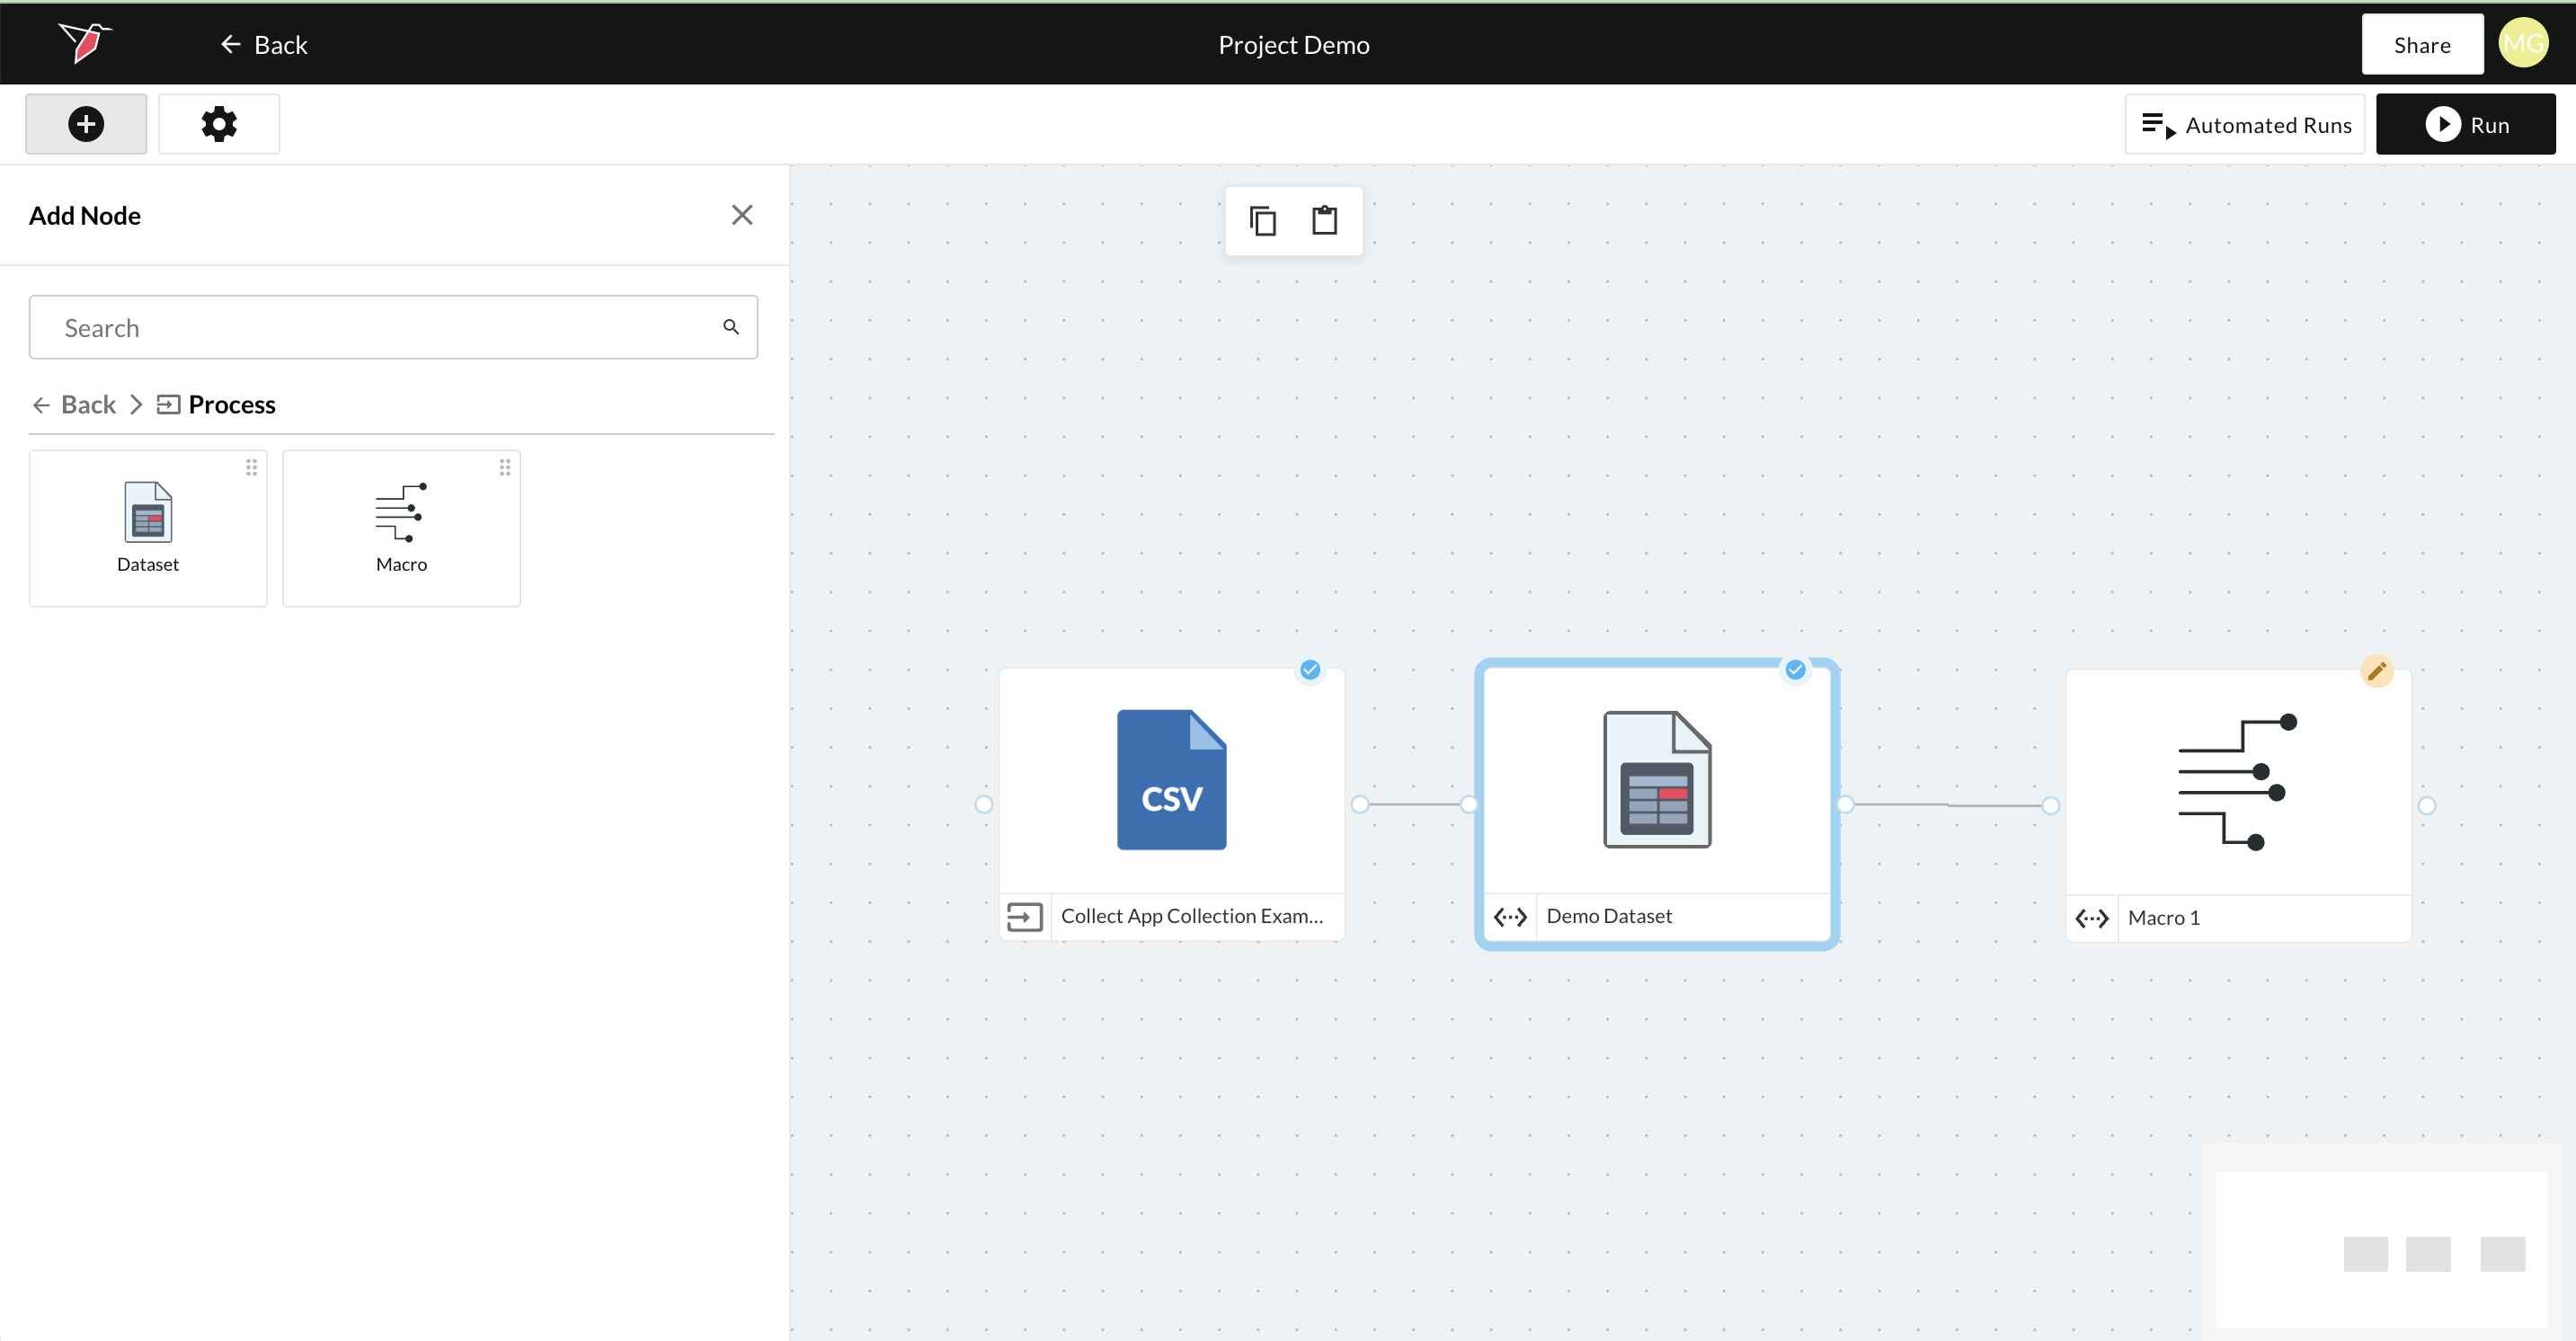The height and width of the screenshot is (1341, 2576).
Task: Click the Dataset node tile in panel
Action: 148,528
